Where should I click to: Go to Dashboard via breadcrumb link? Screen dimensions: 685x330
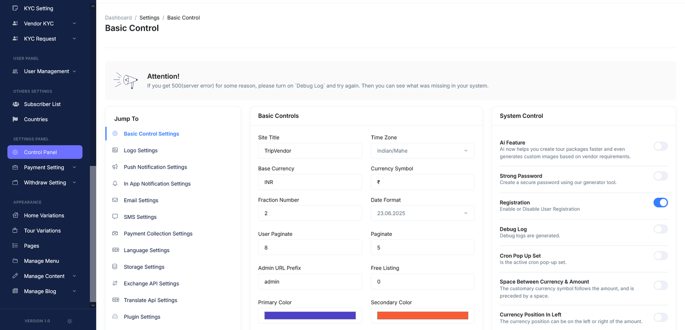(x=118, y=18)
